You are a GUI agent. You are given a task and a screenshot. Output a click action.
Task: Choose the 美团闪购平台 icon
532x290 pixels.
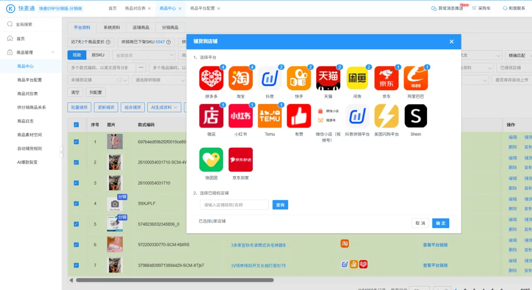pyautogui.click(x=387, y=116)
